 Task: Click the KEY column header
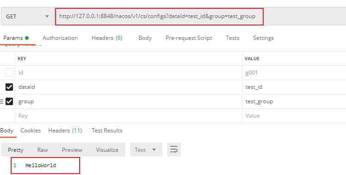tap(22, 58)
